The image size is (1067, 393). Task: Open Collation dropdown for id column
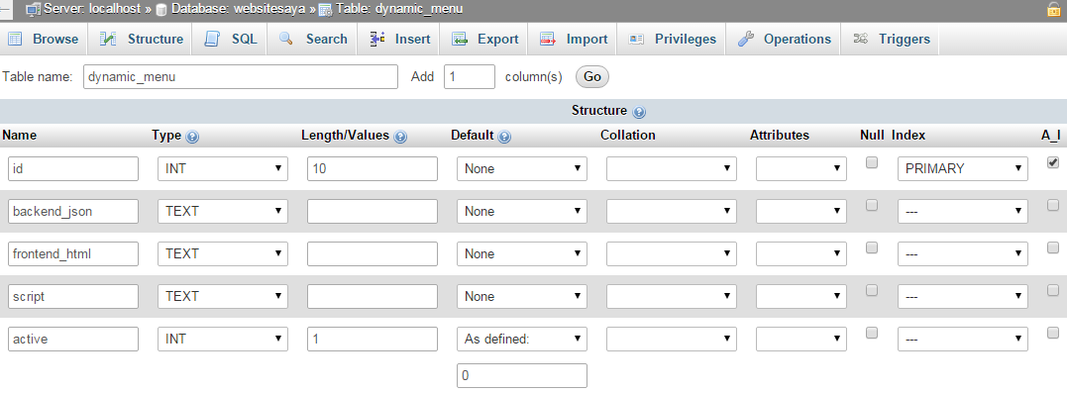pyautogui.click(x=672, y=168)
